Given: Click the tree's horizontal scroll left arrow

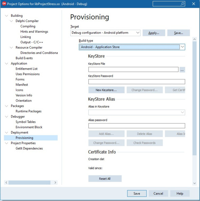Looking at the screenshot, I should [6, 182].
